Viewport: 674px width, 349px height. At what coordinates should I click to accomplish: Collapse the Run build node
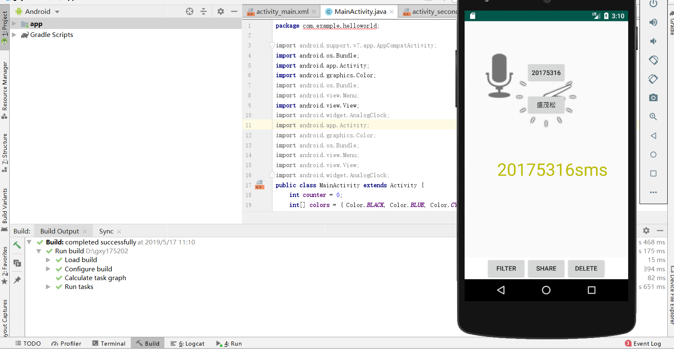[39, 251]
